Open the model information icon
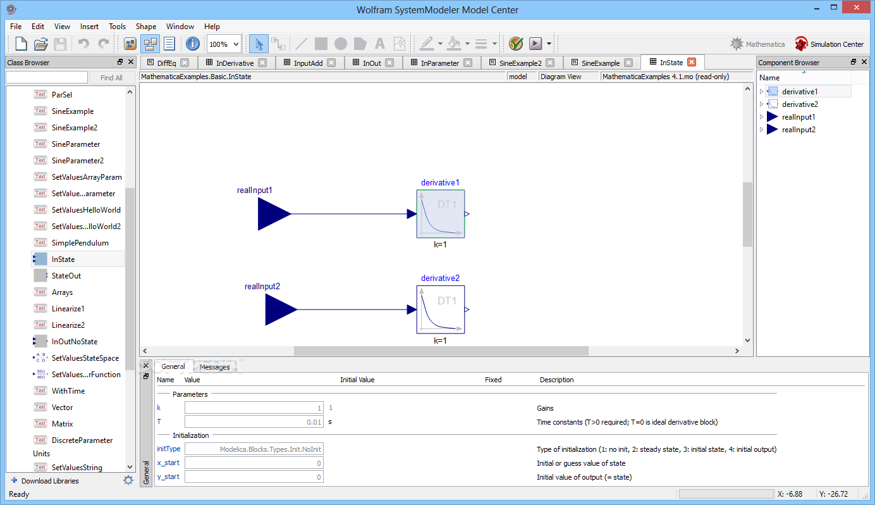This screenshot has width=875, height=505. click(193, 44)
